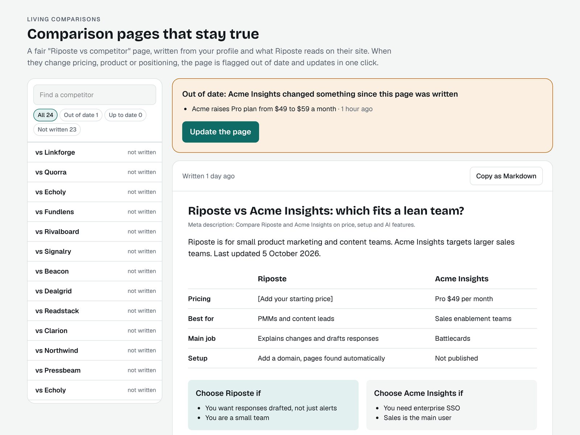
Task: Click the Pro $49 per month cell
Action: pyautogui.click(x=464, y=299)
